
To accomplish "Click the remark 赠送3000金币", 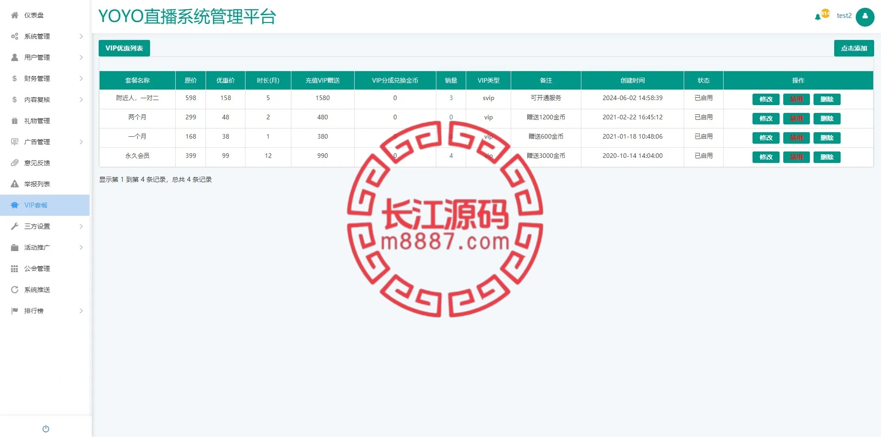I will pyautogui.click(x=546, y=156).
